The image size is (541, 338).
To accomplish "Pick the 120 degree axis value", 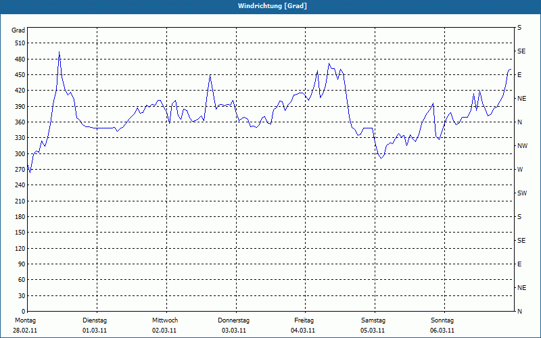I will pyautogui.click(x=20, y=248).
